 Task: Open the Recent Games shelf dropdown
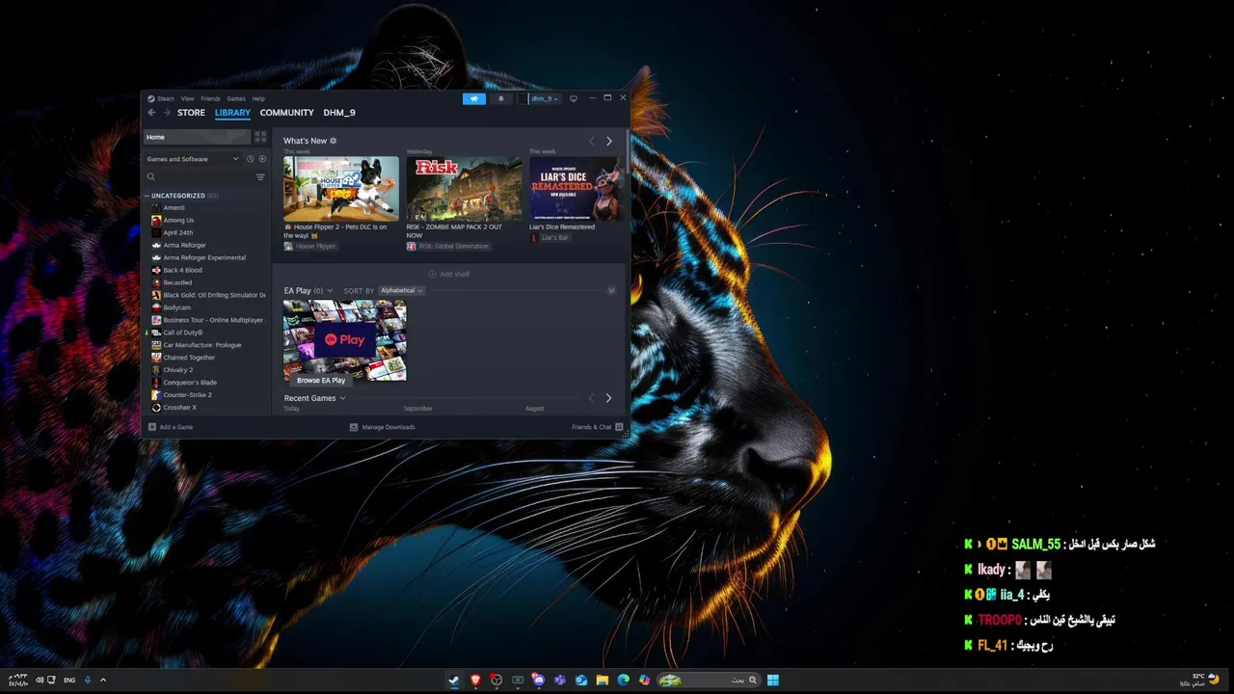[342, 398]
